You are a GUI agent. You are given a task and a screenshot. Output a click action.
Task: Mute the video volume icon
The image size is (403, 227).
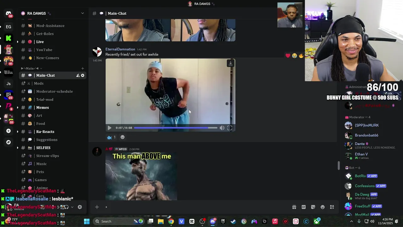click(x=222, y=128)
